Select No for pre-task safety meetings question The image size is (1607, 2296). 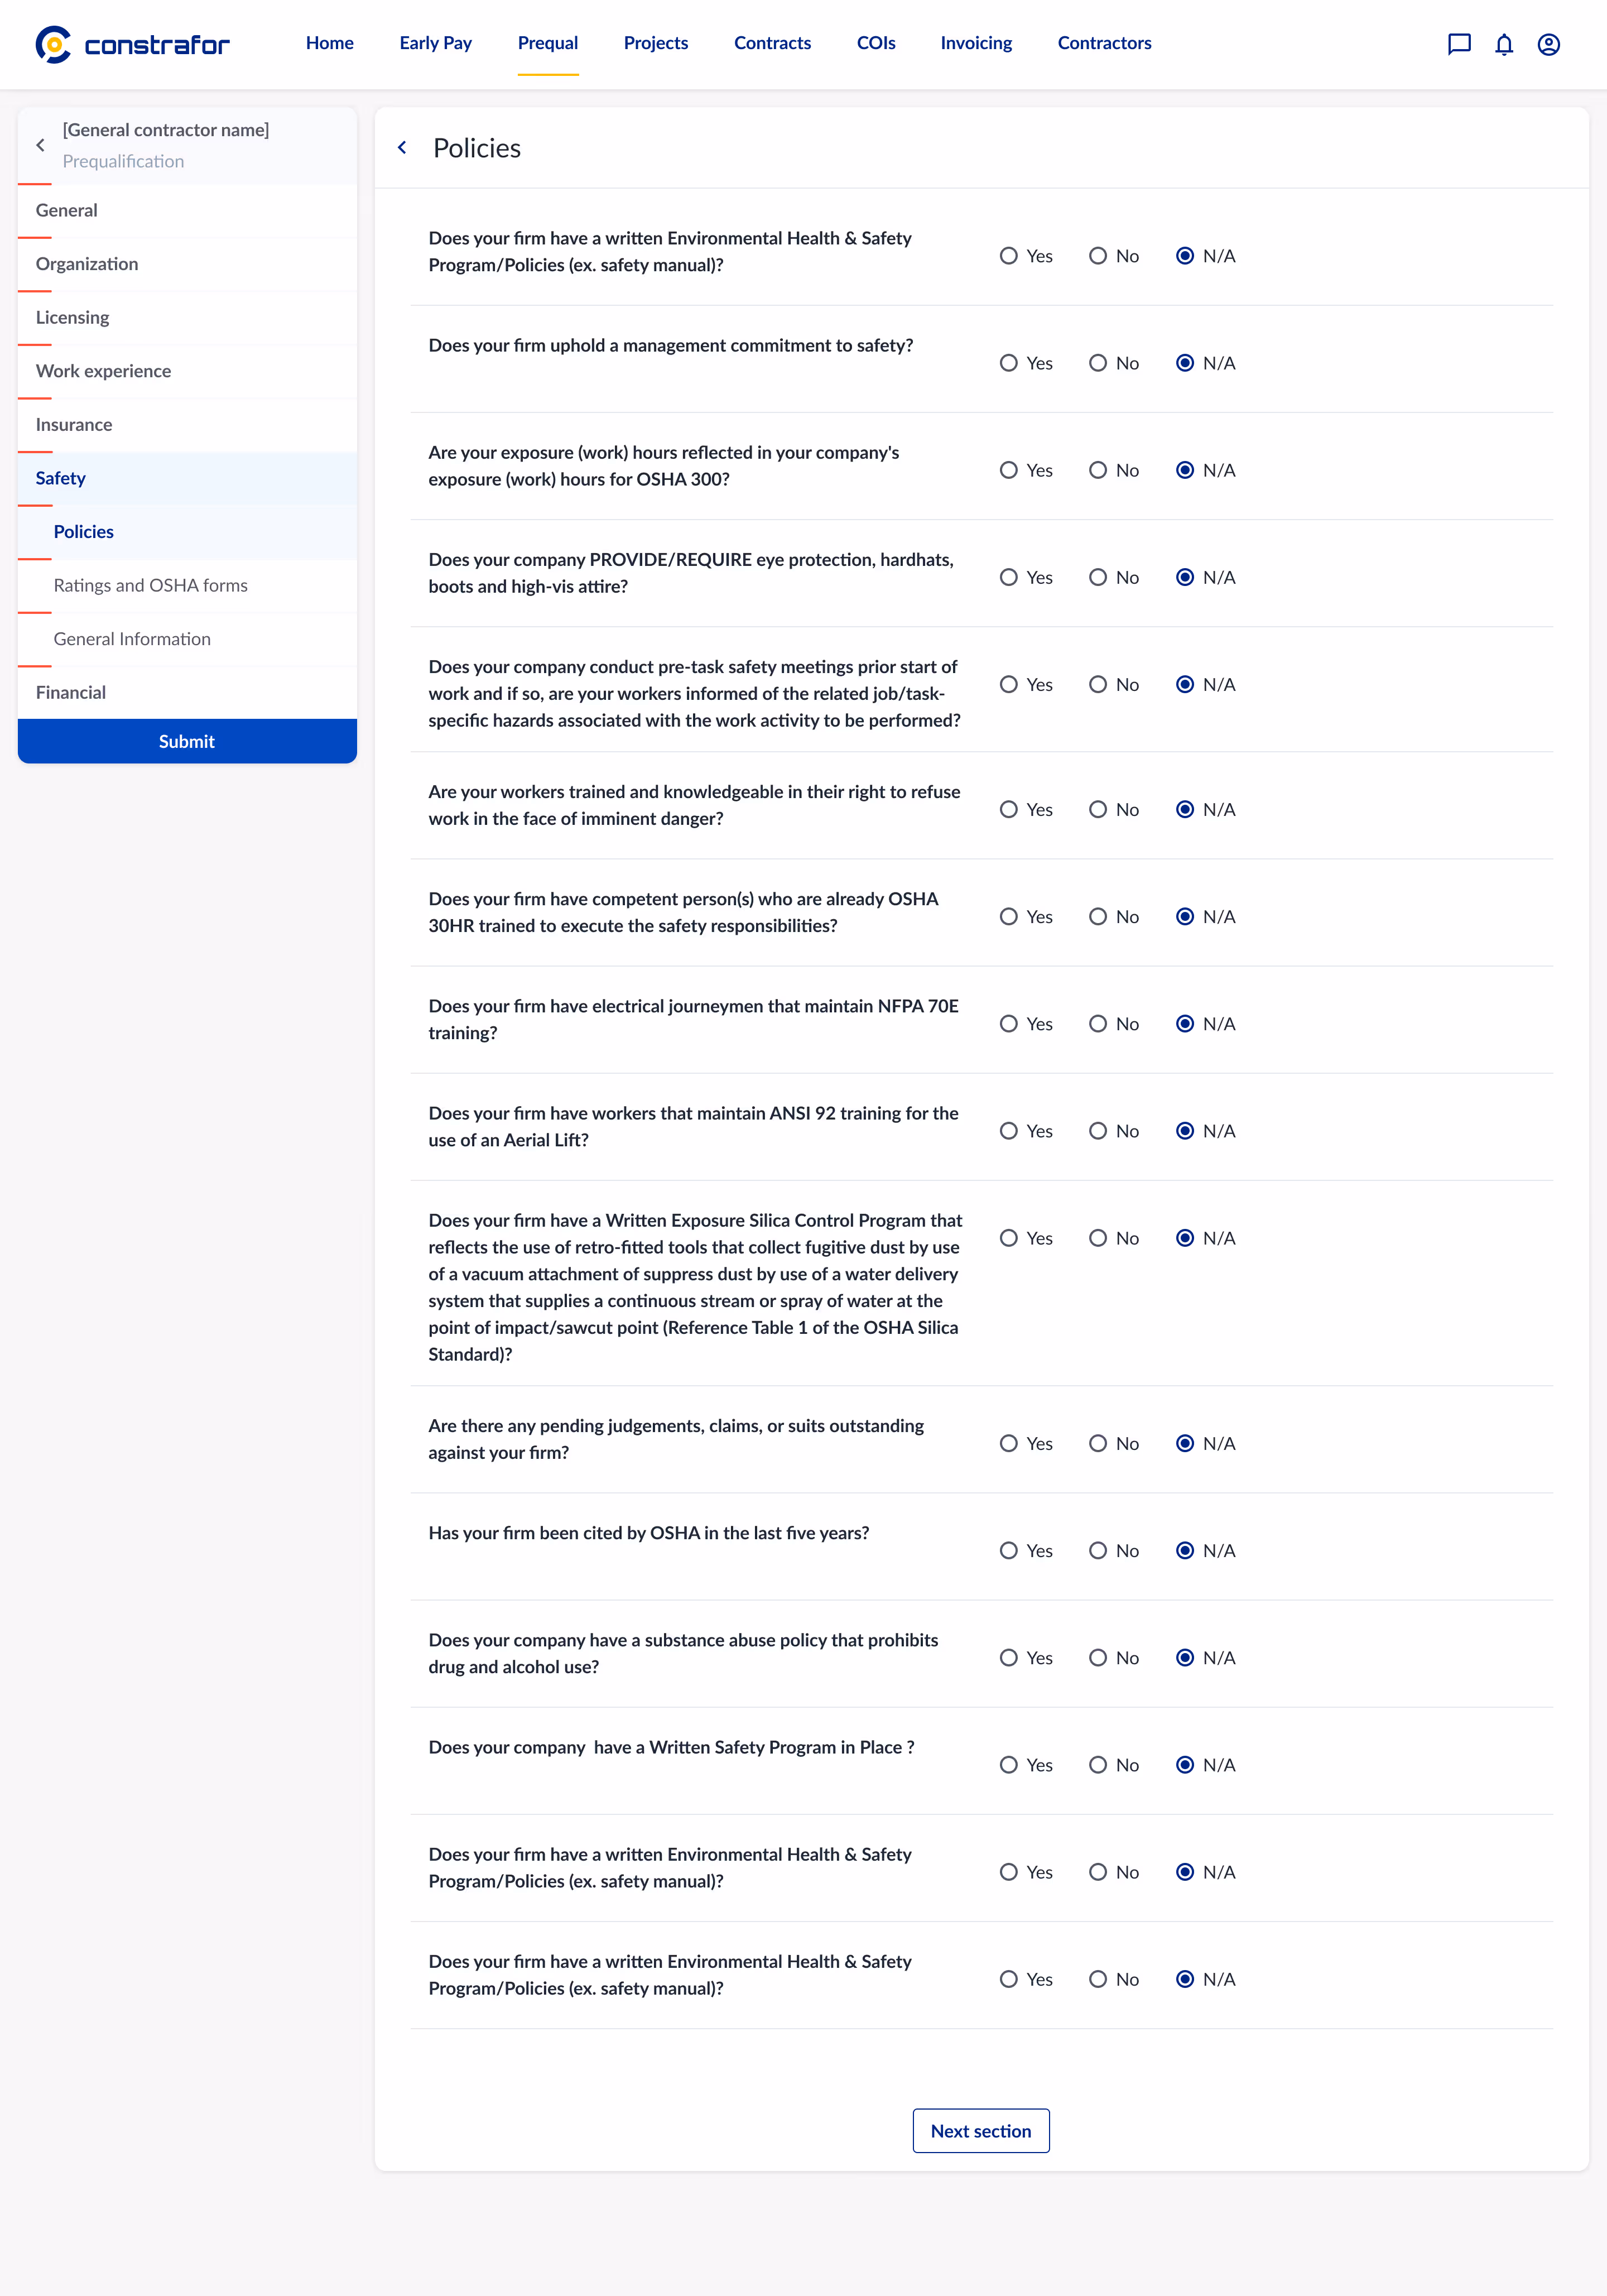coord(1098,684)
